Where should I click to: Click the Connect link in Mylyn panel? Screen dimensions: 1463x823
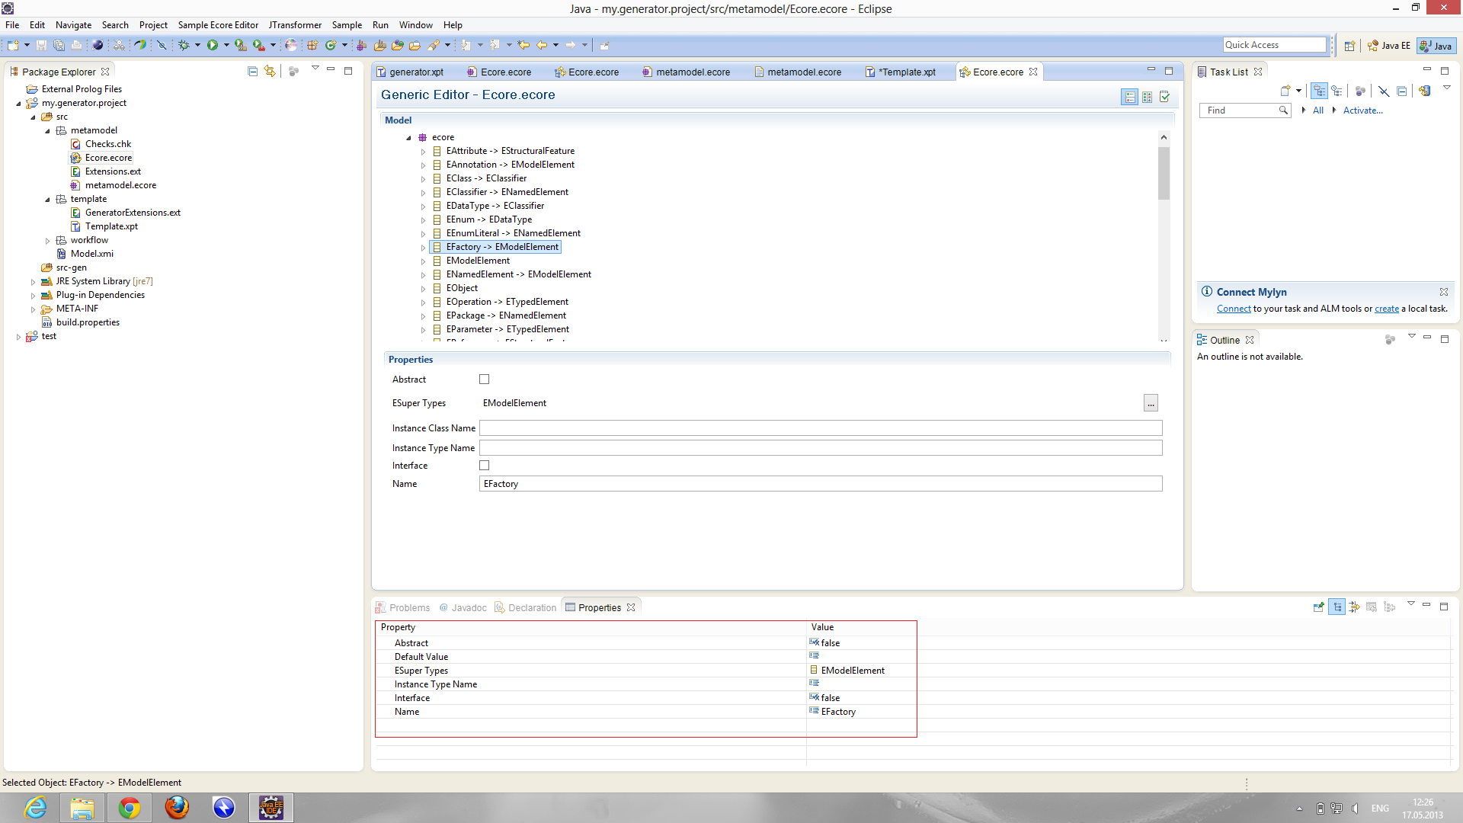(x=1234, y=309)
